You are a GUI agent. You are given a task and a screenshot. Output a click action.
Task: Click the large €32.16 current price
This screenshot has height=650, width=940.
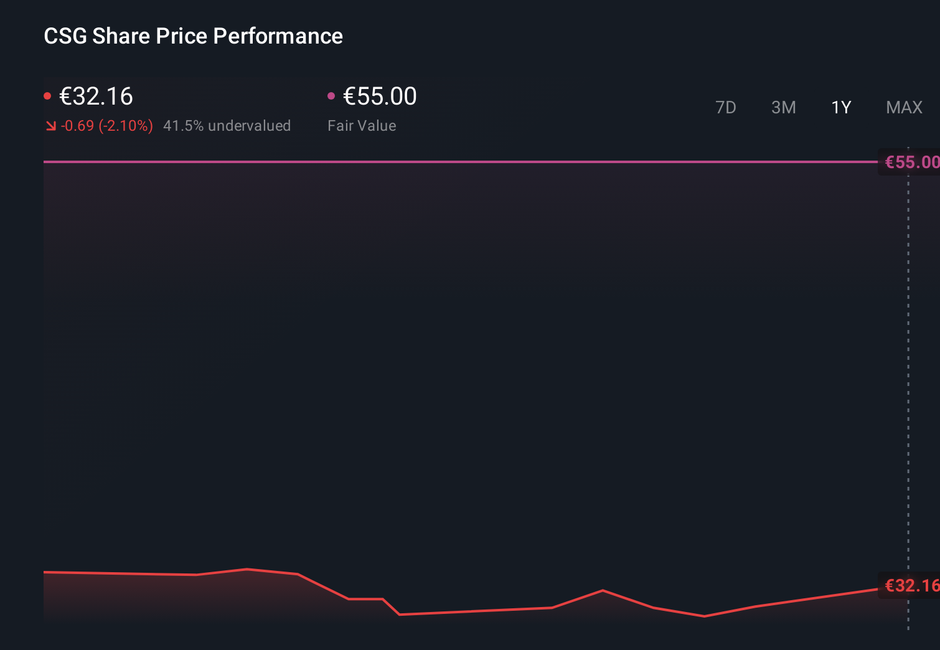[x=96, y=97]
